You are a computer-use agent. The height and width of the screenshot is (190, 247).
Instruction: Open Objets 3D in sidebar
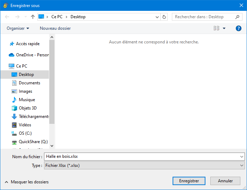[28, 108]
